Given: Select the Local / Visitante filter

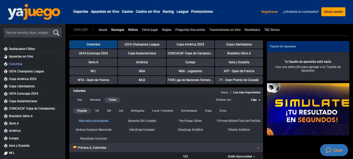Looking at the screenshot, I should pos(162,111).
